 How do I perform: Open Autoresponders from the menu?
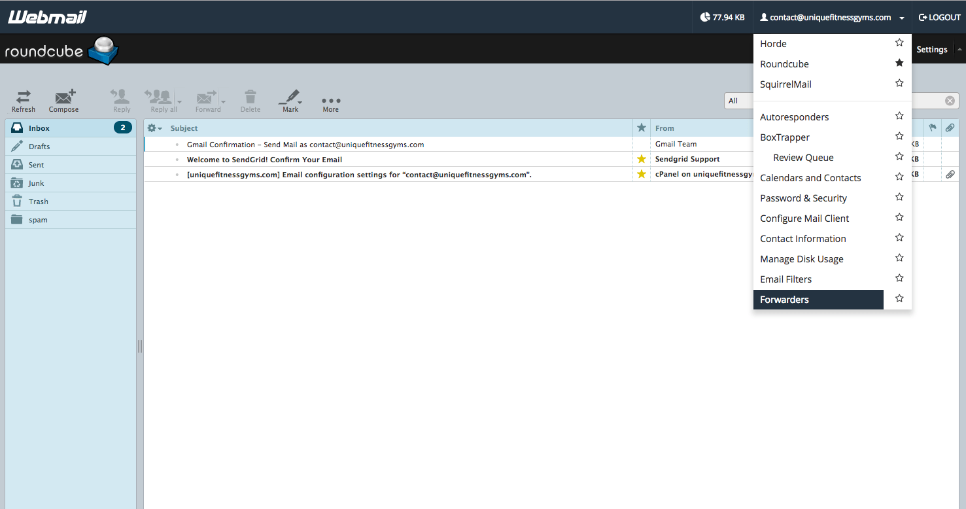pos(819,117)
